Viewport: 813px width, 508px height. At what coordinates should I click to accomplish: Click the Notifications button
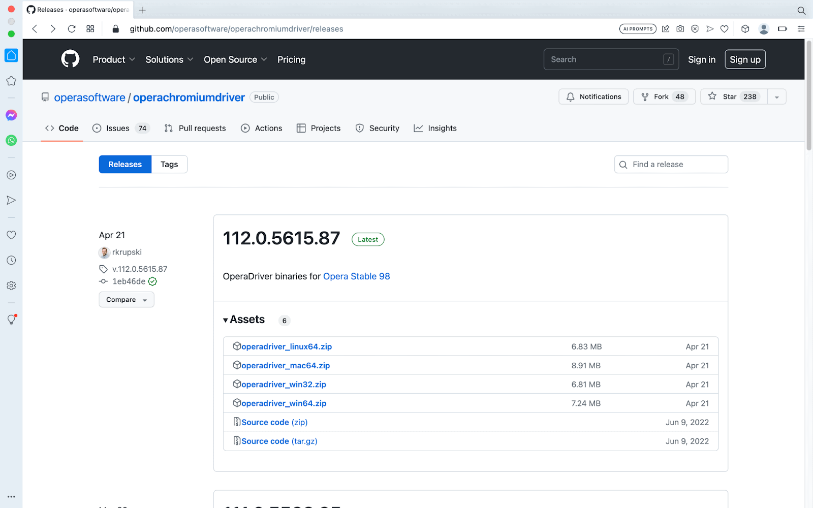click(x=593, y=97)
